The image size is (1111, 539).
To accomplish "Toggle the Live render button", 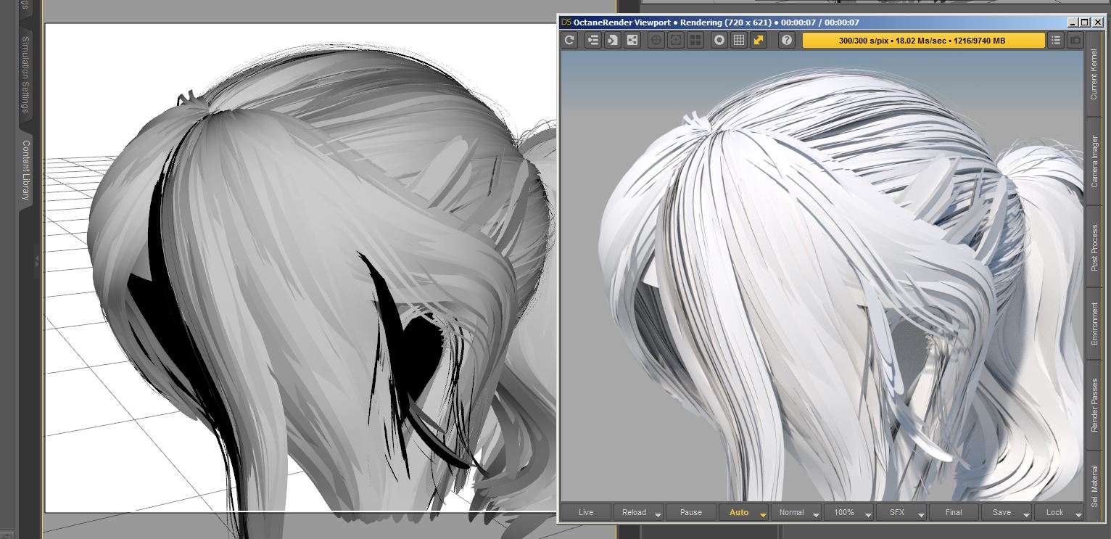I will click(586, 512).
